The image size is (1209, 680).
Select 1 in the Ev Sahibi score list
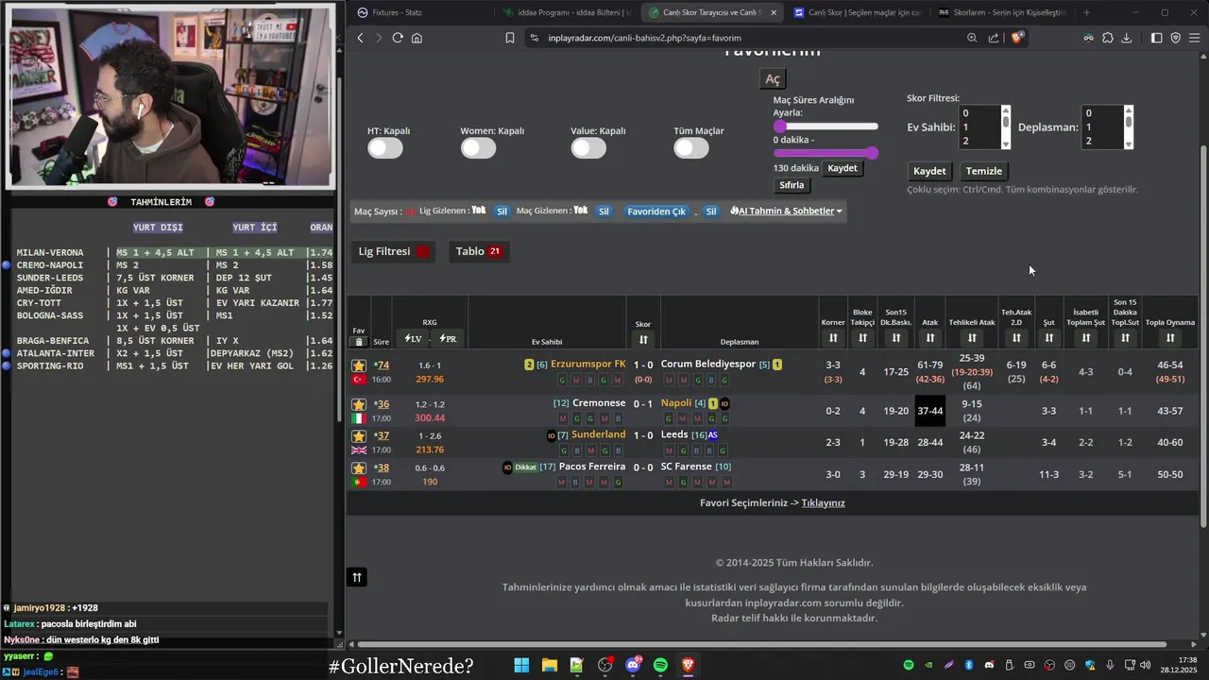pos(979,127)
